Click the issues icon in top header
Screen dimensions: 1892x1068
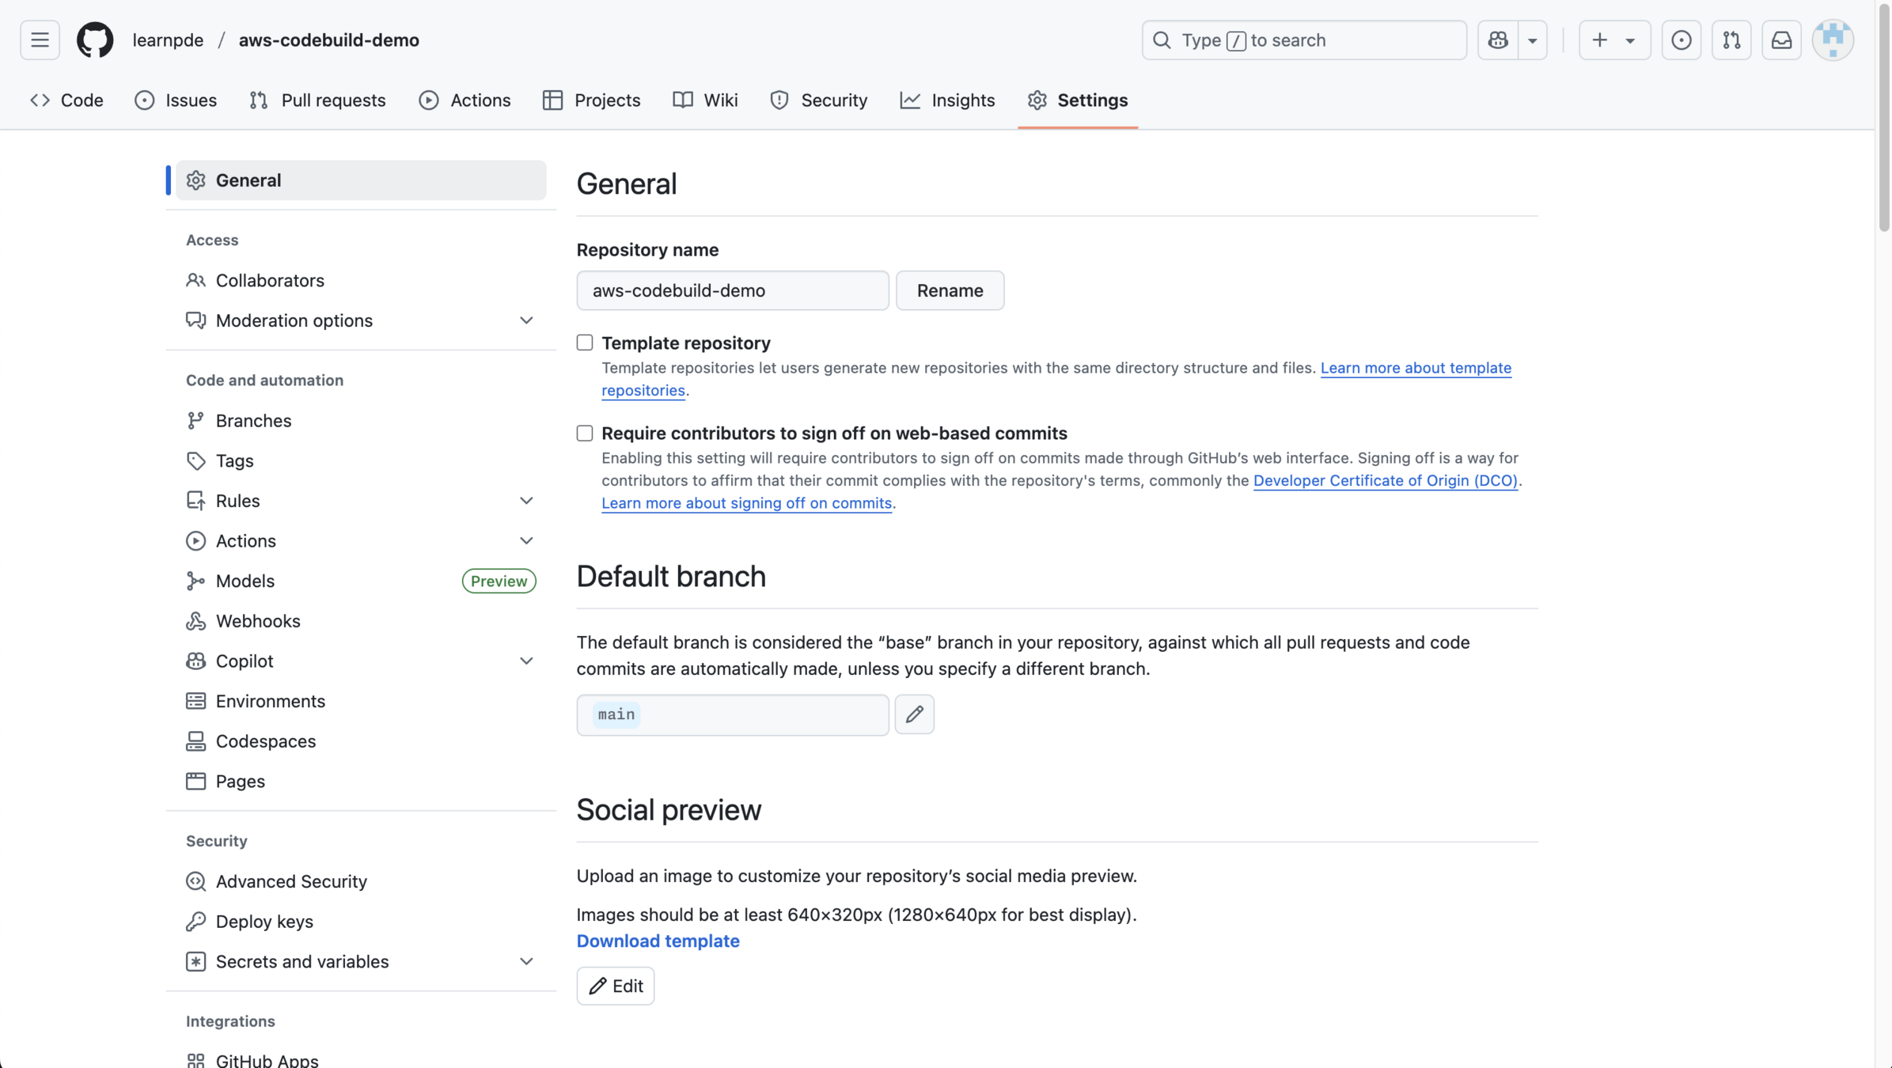[x=1681, y=40]
